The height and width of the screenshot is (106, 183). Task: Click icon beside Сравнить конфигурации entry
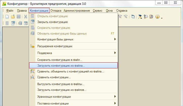point(32,77)
